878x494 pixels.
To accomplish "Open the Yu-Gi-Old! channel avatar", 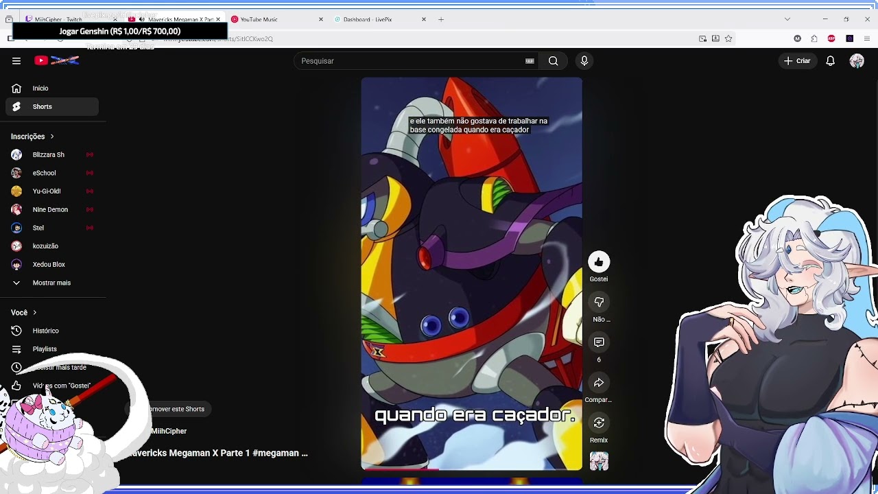I will 16,191.
